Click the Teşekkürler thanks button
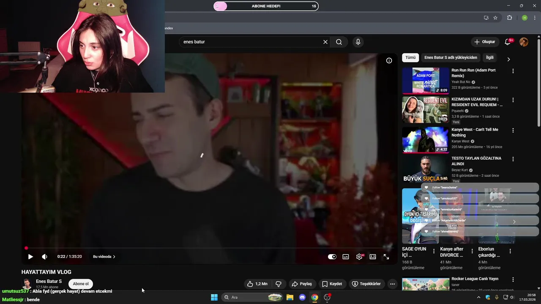 click(366, 284)
